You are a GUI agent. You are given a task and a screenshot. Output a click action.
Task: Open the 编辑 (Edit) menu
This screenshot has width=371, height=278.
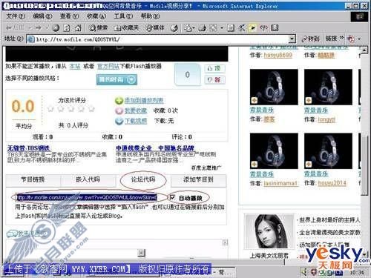(x=42, y=16)
